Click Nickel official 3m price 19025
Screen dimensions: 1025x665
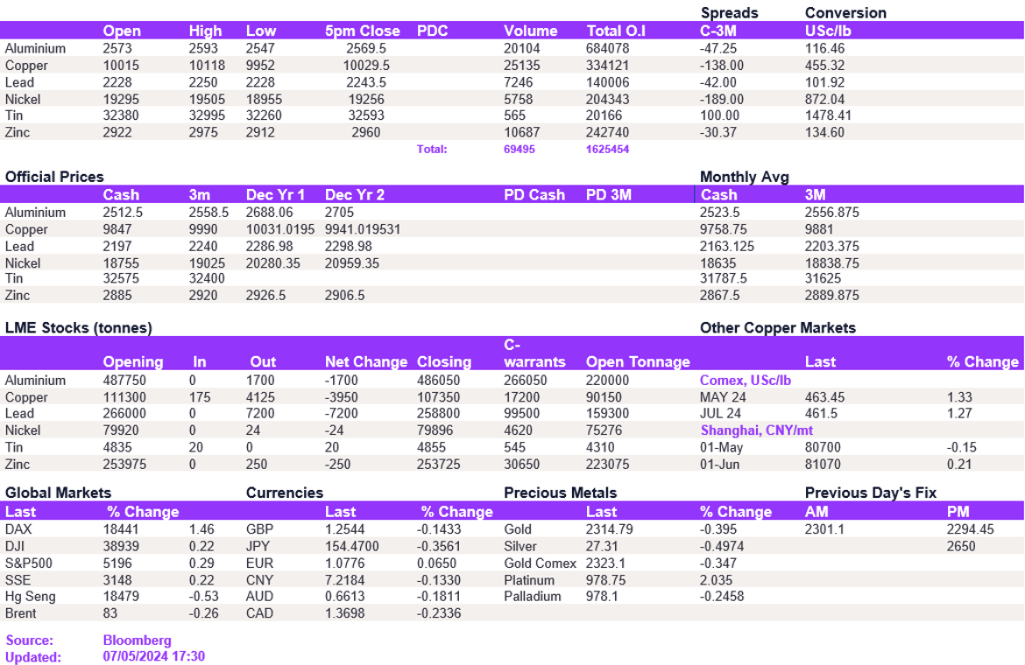tap(207, 263)
